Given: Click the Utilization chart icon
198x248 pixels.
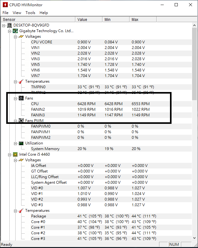Looking at the screenshot, I should [x=21, y=143].
